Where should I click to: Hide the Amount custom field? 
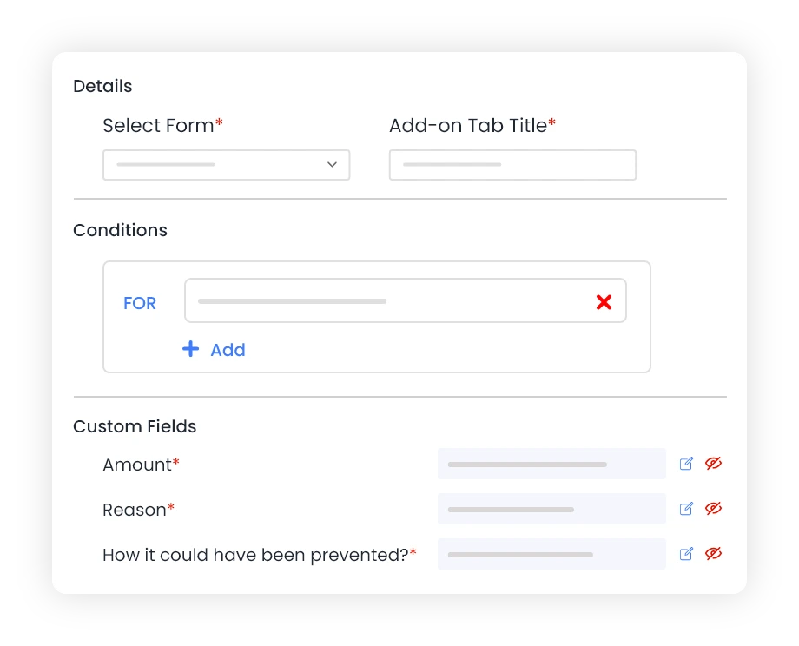coord(713,464)
